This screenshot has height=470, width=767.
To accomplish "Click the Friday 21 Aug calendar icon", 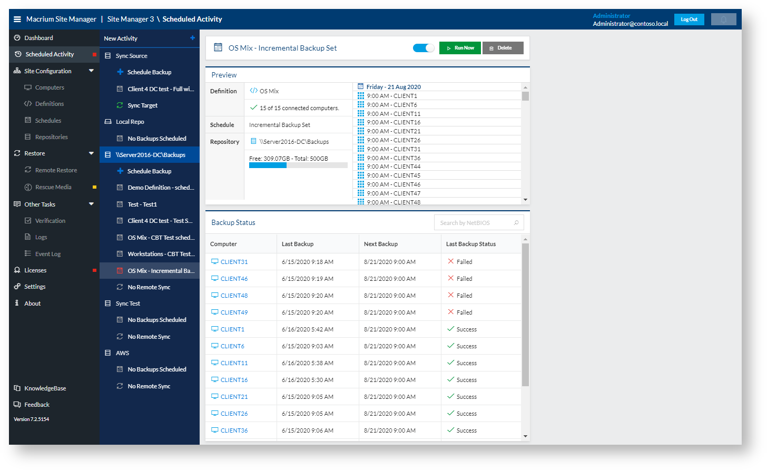I will point(361,86).
